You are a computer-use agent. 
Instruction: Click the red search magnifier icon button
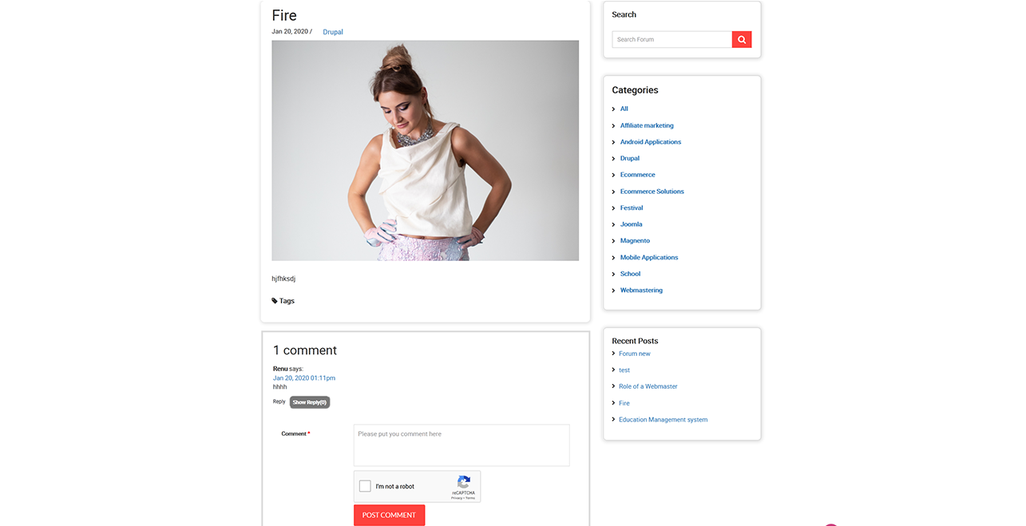tap(742, 39)
